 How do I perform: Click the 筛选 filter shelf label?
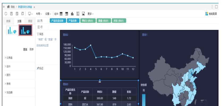point(40,34)
